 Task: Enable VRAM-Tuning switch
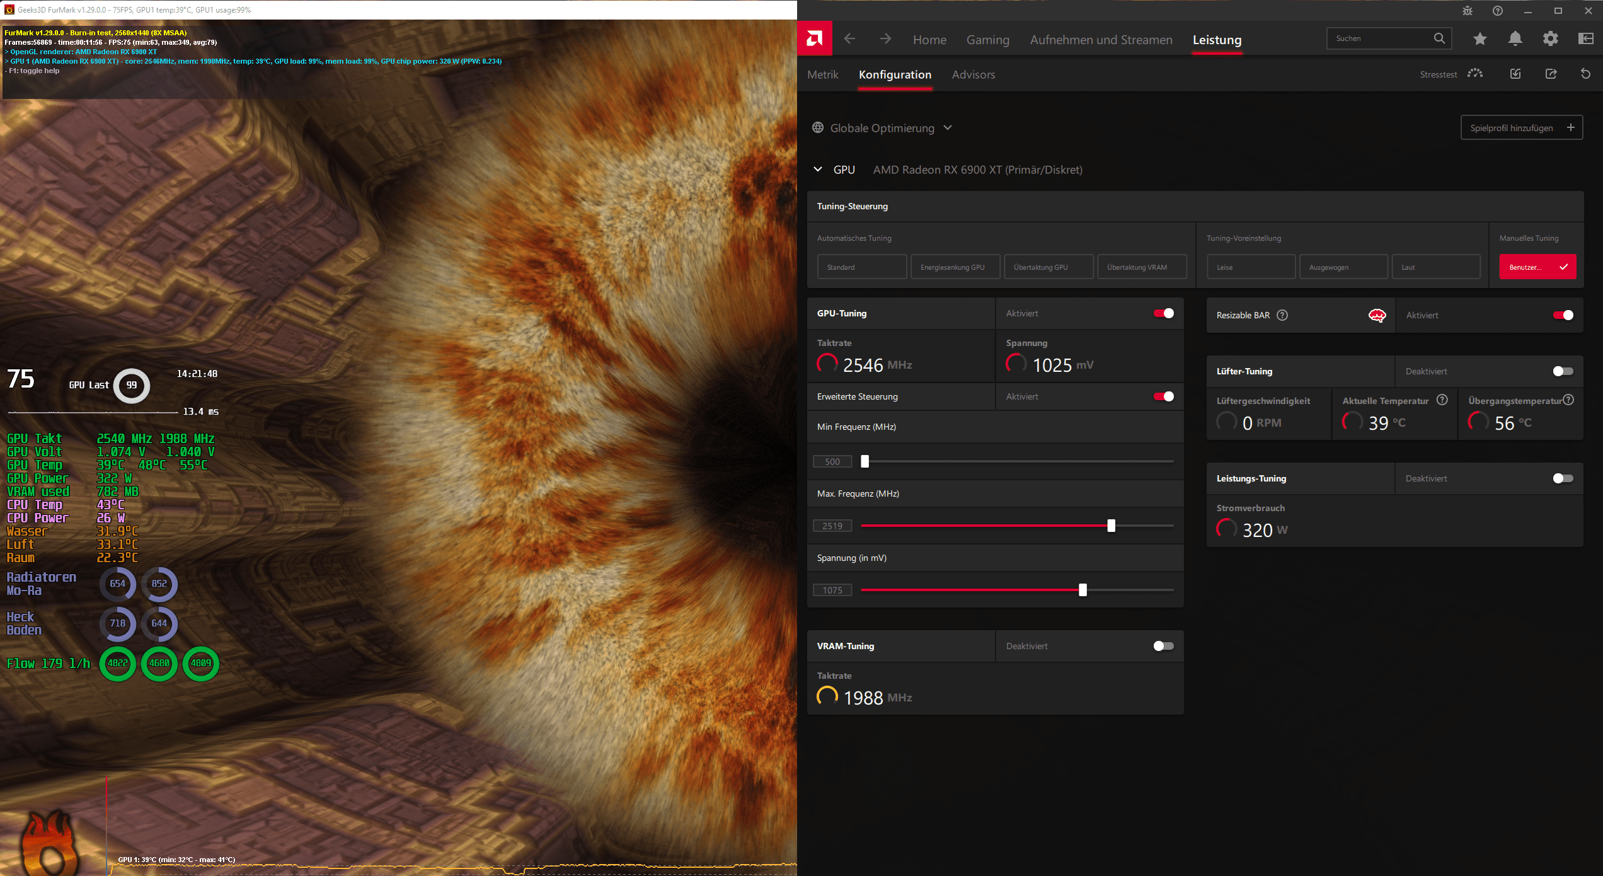pos(1164,646)
